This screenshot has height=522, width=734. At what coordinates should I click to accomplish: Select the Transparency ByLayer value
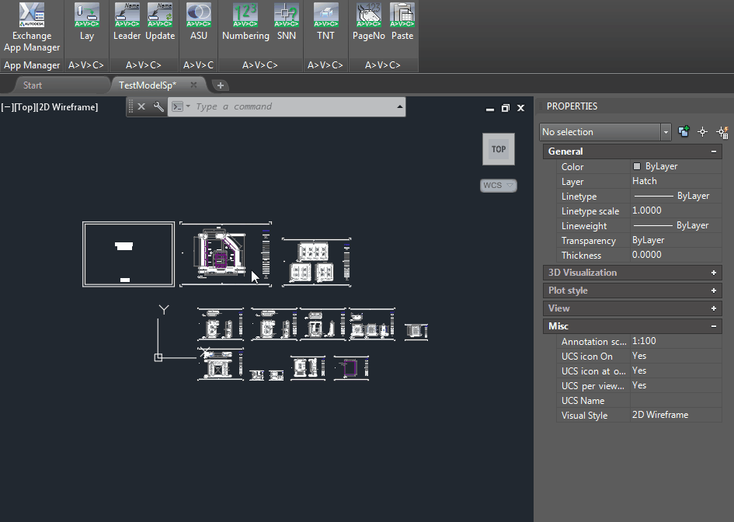pos(676,240)
